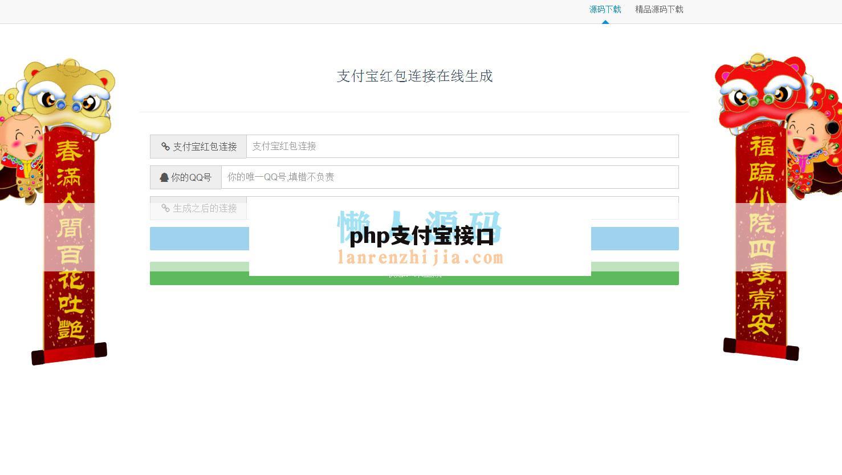Screen dimensions: 842x475
Task: Open the 源码下载 navigation tab
Action: (x=605, y=10)
